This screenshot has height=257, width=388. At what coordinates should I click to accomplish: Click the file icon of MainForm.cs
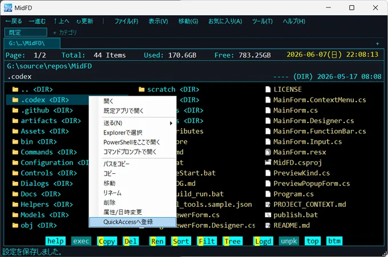(x=268, y=110)
